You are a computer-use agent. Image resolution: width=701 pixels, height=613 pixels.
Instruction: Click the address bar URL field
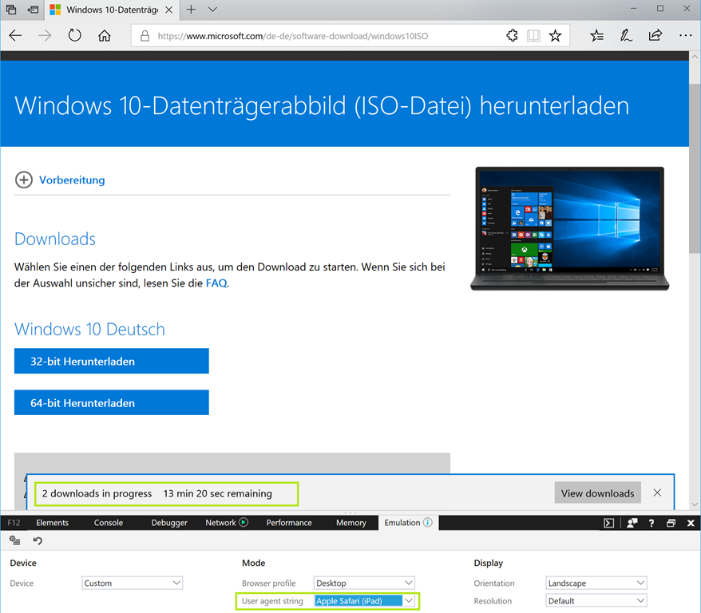tap(319, 36)
